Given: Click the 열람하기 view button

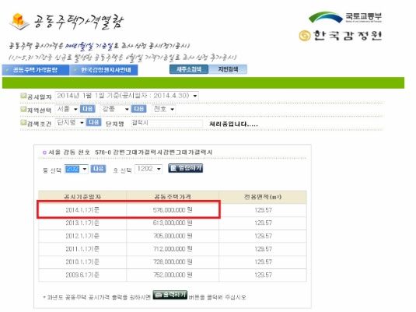Looking at the screenshot, I should [x=185, y=168].
